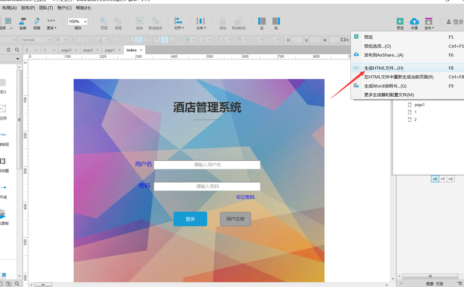Switch to the page2 tab
464x287 pixels.
point(88,50)
